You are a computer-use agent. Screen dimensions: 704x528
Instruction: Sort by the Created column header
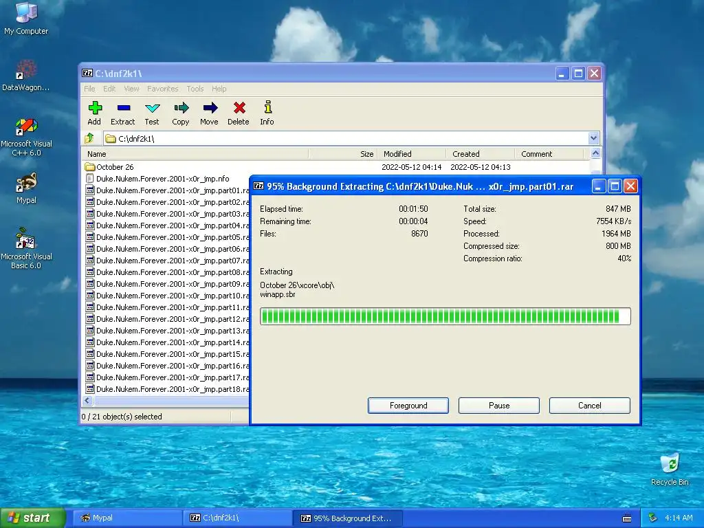coord(481,154)
